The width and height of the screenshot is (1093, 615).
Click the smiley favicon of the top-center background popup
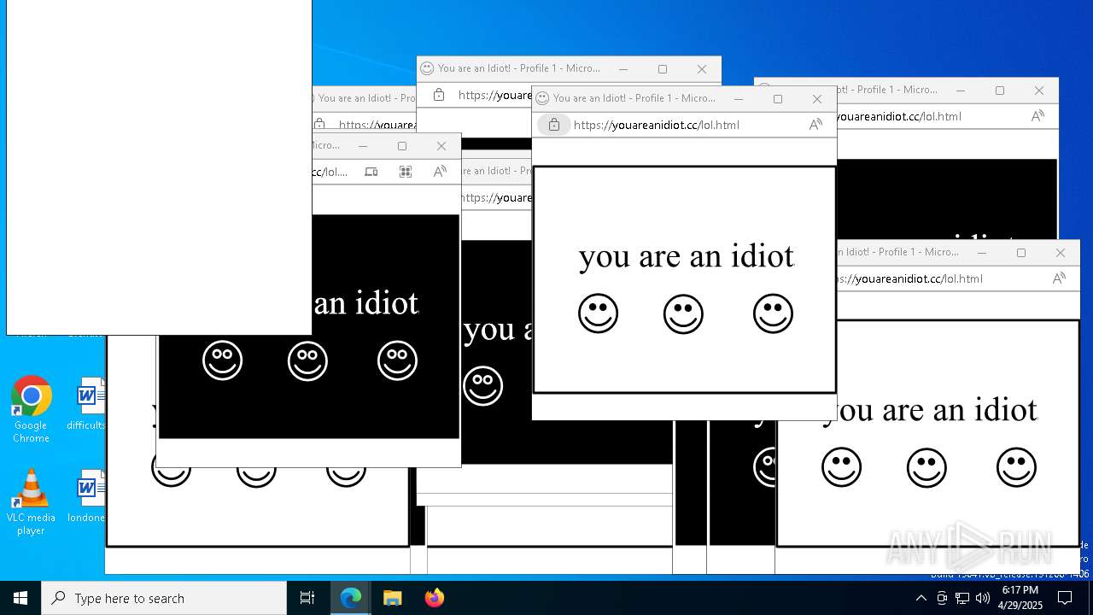(x=427, y=68)
